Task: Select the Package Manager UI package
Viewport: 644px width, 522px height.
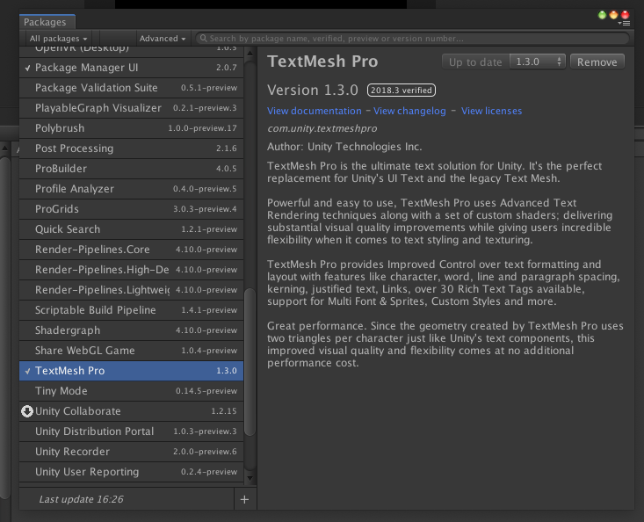Action: pos(131,68)
